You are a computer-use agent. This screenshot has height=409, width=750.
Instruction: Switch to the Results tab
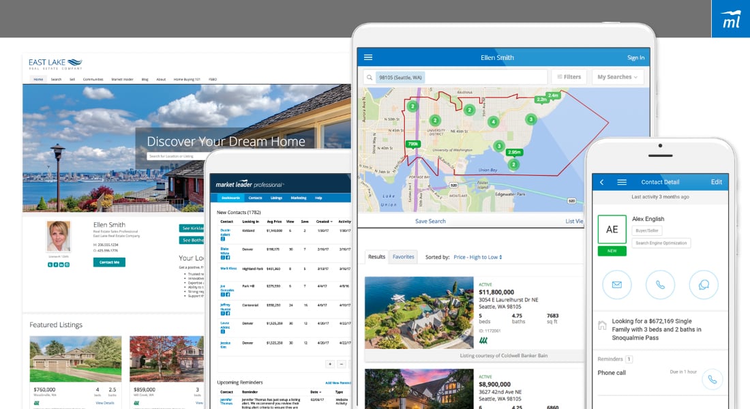(x=376, y=257)
